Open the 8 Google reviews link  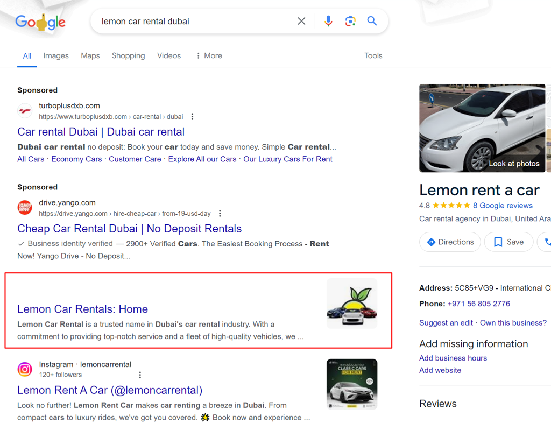pos(503,206)
